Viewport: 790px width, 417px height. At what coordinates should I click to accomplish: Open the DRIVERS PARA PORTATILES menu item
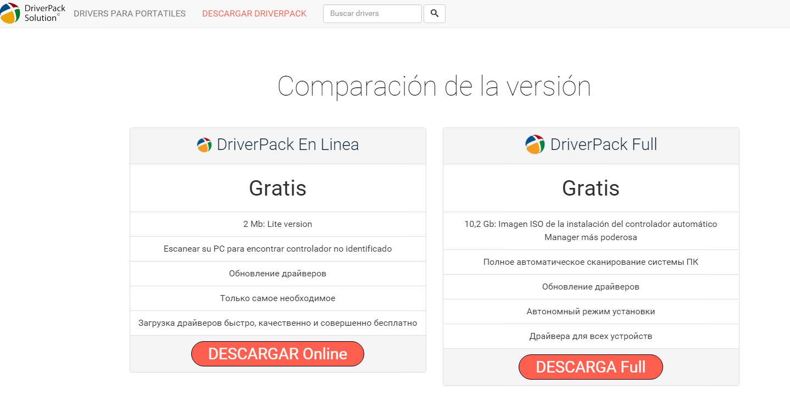(x=130, y=14)
